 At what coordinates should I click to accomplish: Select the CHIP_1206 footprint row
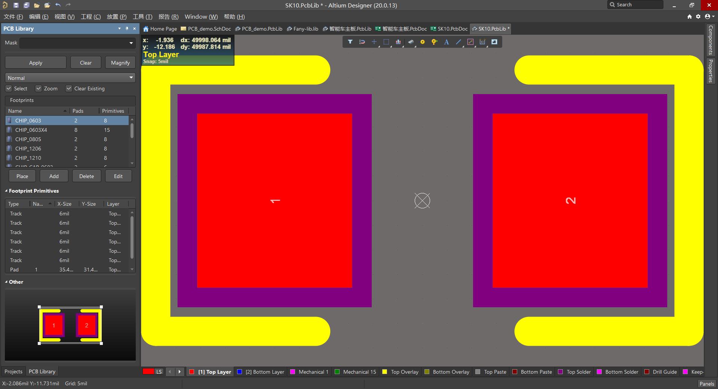(67, 149)
